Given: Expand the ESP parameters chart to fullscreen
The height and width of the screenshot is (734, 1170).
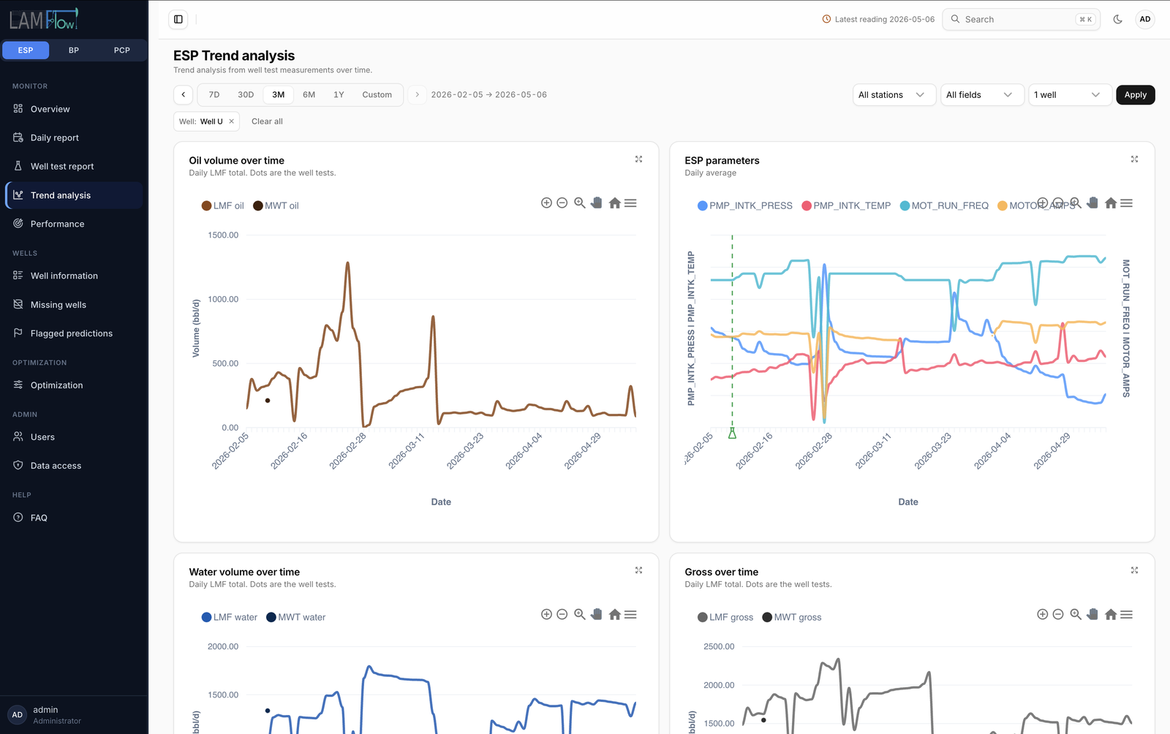Looking at the screenshot, I should tap(1134, 159).
